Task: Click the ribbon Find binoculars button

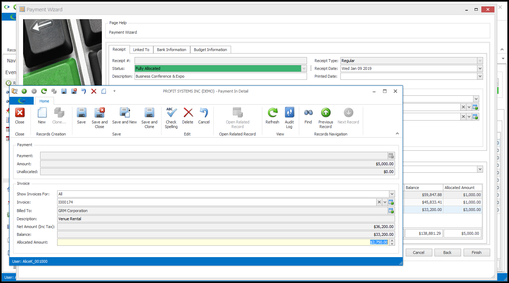Action: 308,116
